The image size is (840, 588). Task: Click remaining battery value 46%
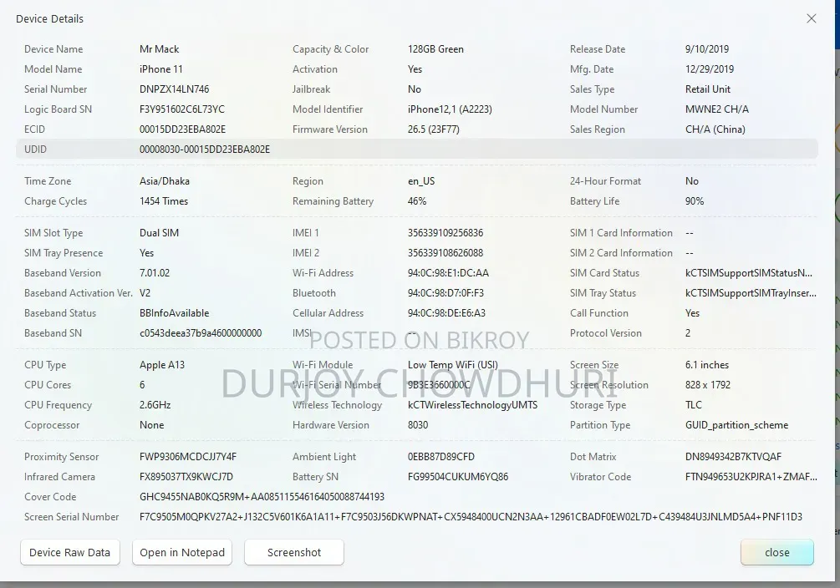[x=417, y=201]
